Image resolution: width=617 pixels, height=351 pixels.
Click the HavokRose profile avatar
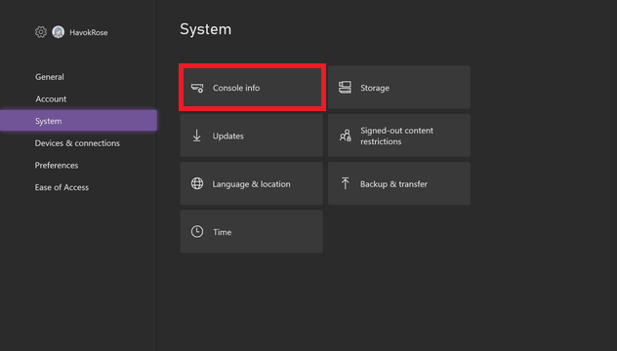[x=59, y=32]
